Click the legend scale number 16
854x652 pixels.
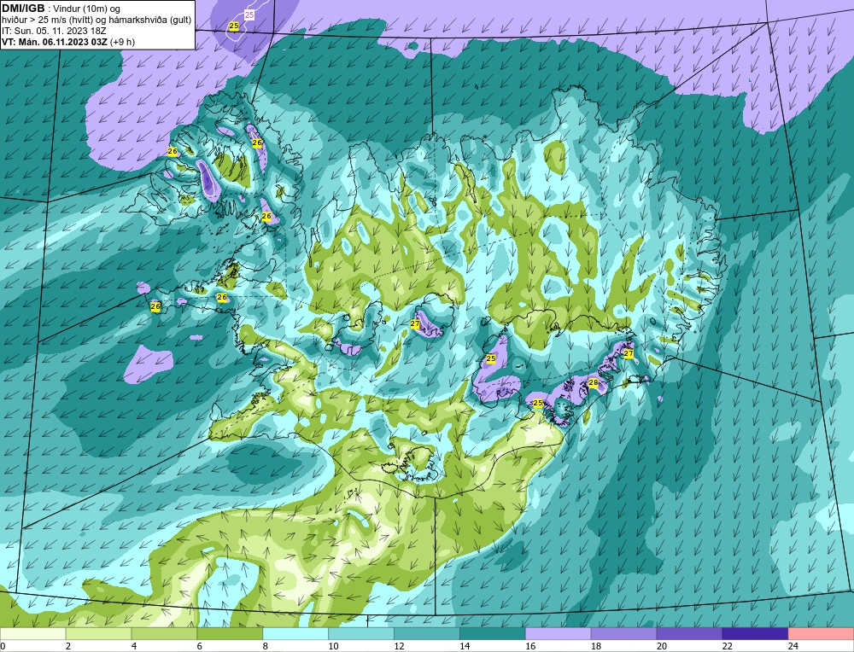(530, 646)
